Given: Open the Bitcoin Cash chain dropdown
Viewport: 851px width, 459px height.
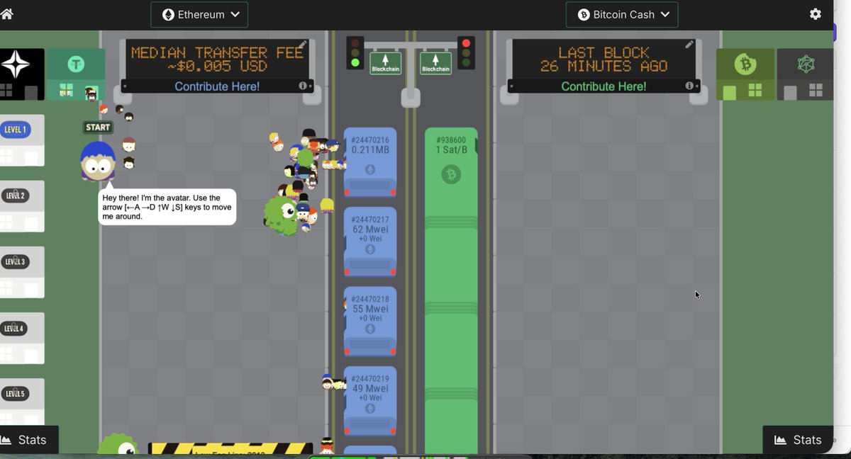Looking at the screenshot, I should [x=622, y=14].
